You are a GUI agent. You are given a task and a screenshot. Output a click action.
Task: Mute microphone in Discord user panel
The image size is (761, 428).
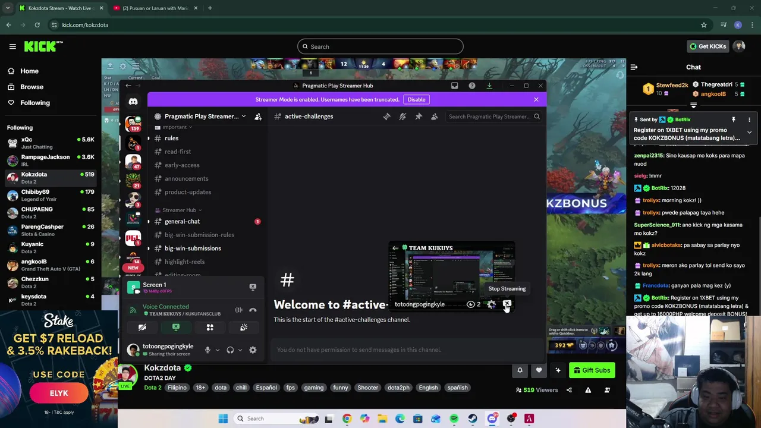207,350
